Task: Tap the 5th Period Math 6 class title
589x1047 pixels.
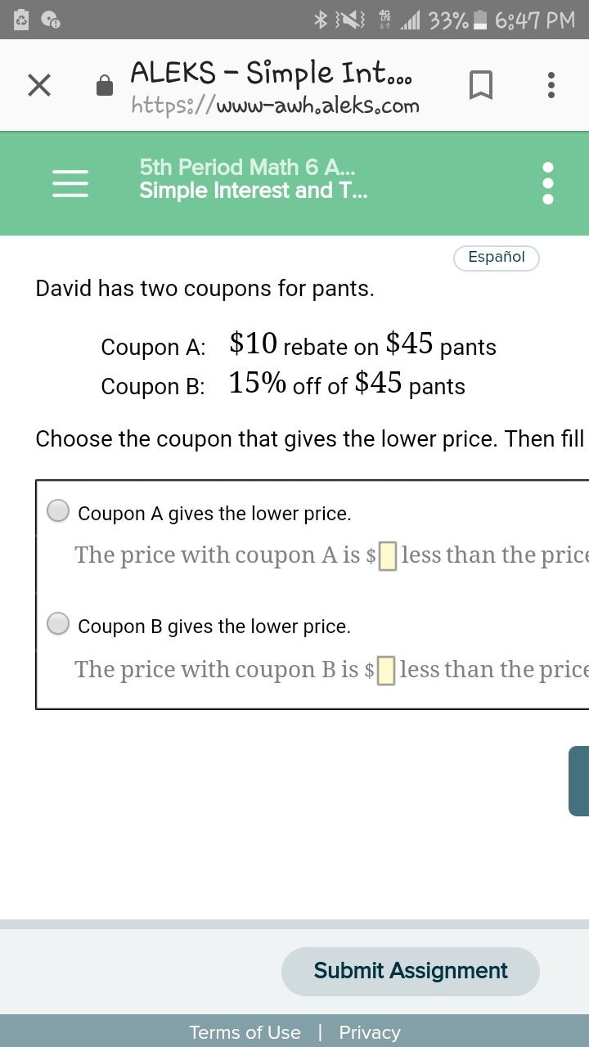Action: pos(247,168)
